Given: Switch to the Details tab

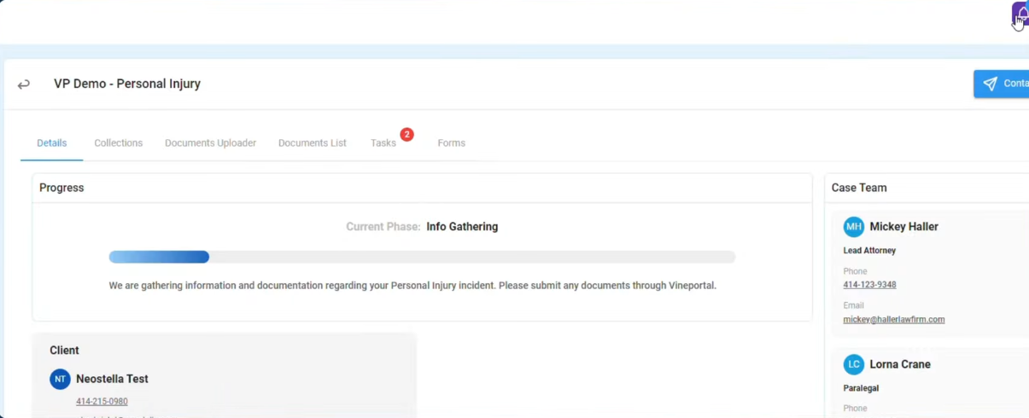Looking at the screenshot, I should pos(51,143).
